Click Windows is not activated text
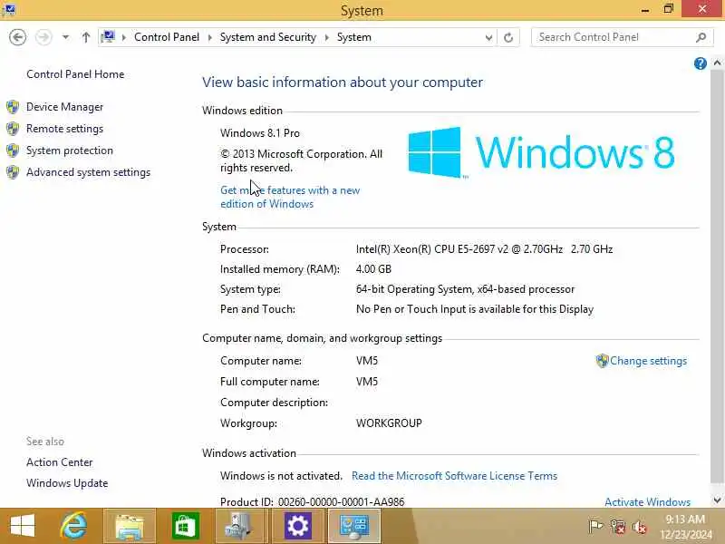The height and width of the screenshot is (544, 725). [281, 475]
